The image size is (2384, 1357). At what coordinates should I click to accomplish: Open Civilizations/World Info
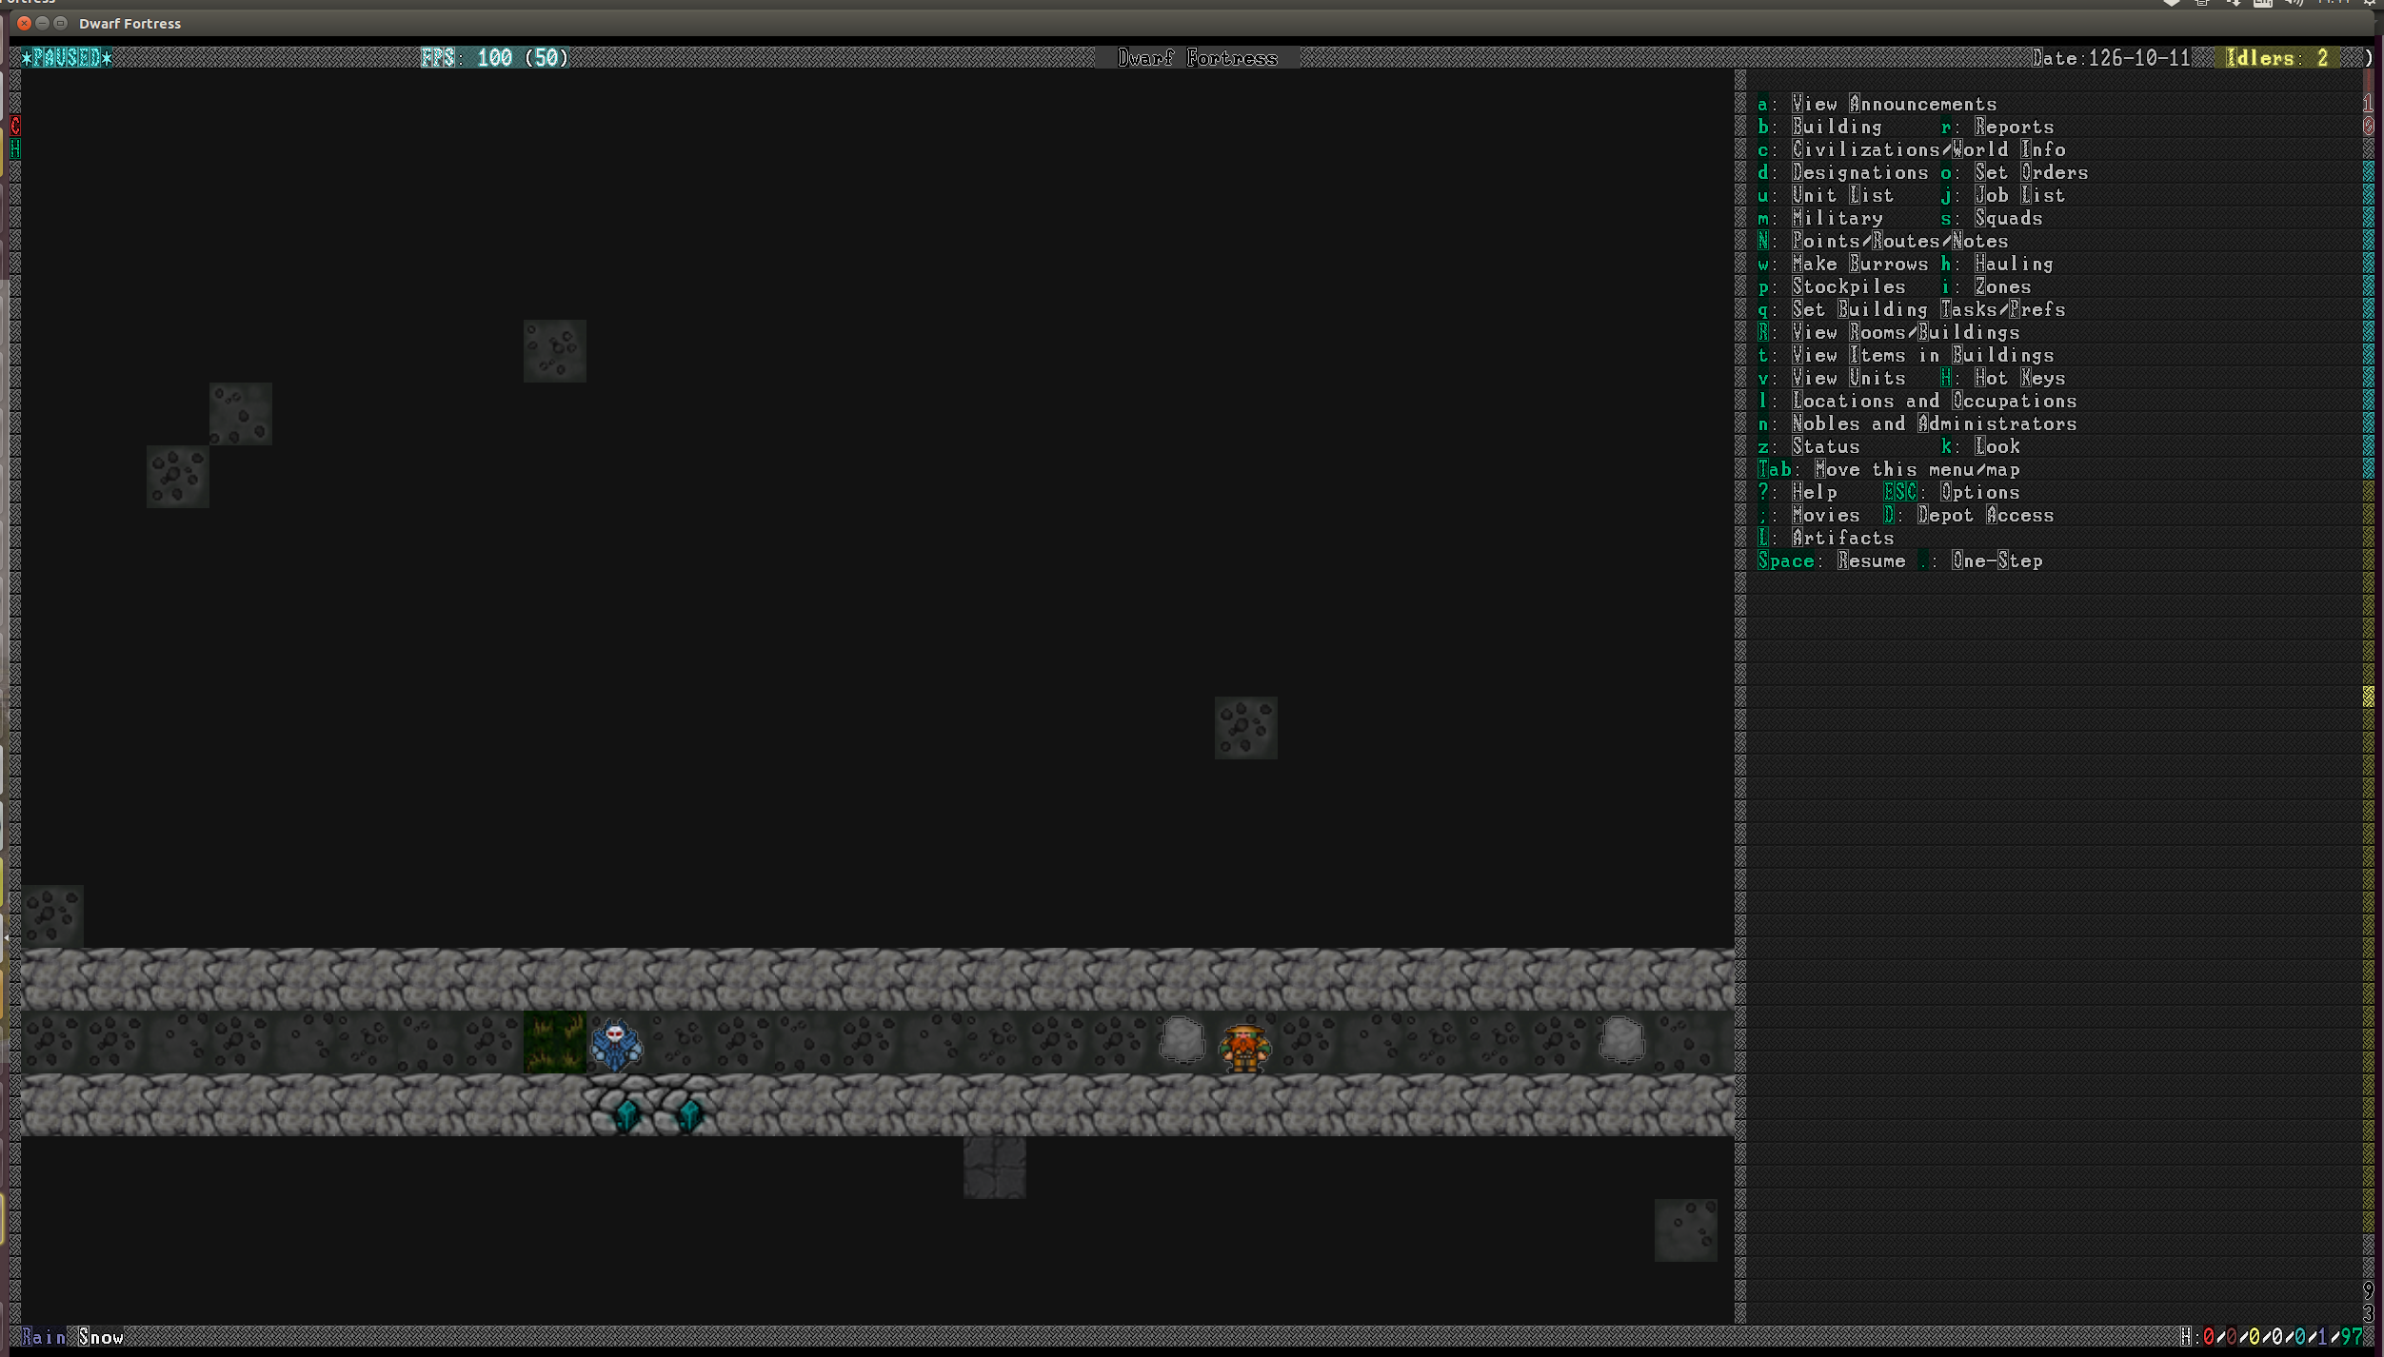(x=1911, y=149)
